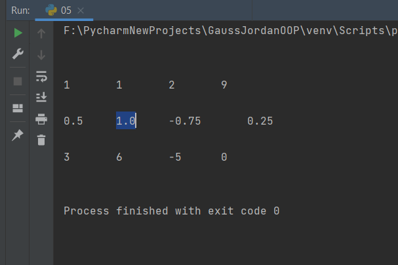
Task: Click the Run: panel label
Action: point(20,10)
